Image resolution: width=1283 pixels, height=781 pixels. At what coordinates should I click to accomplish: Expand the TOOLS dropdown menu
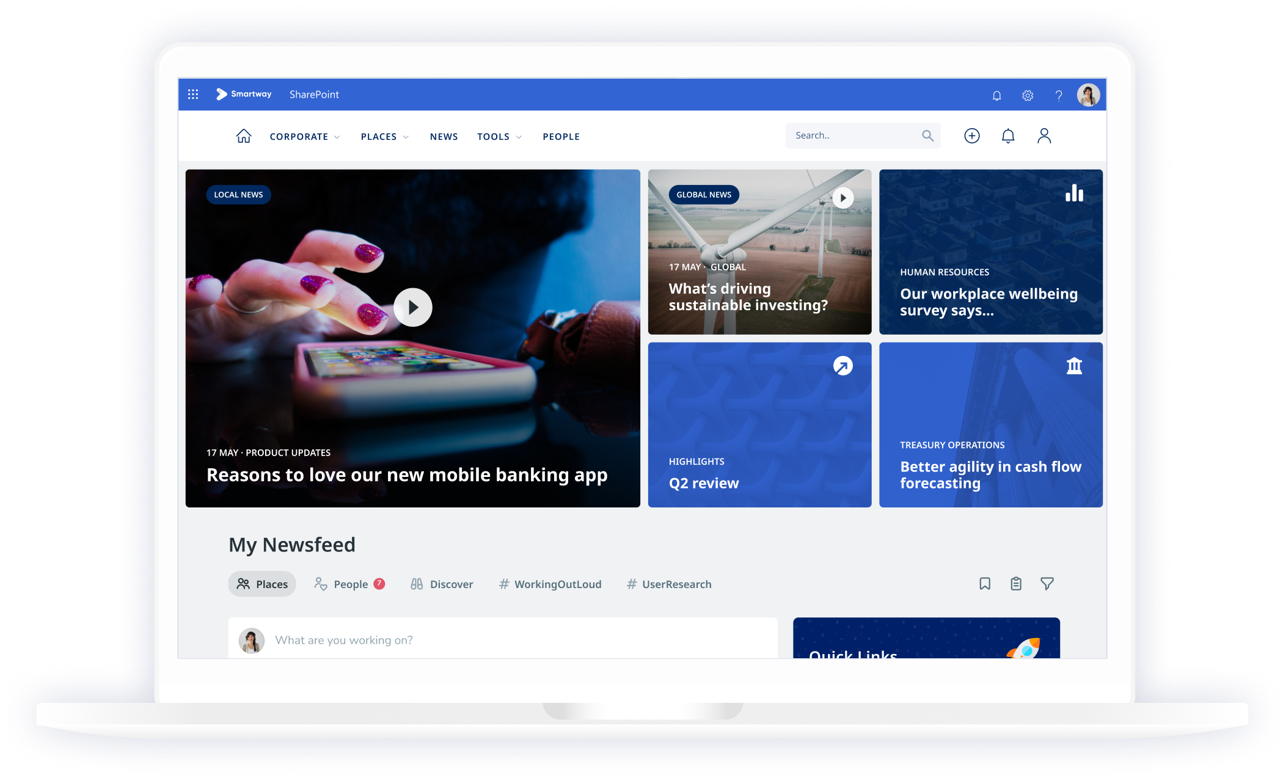(497, 136)
